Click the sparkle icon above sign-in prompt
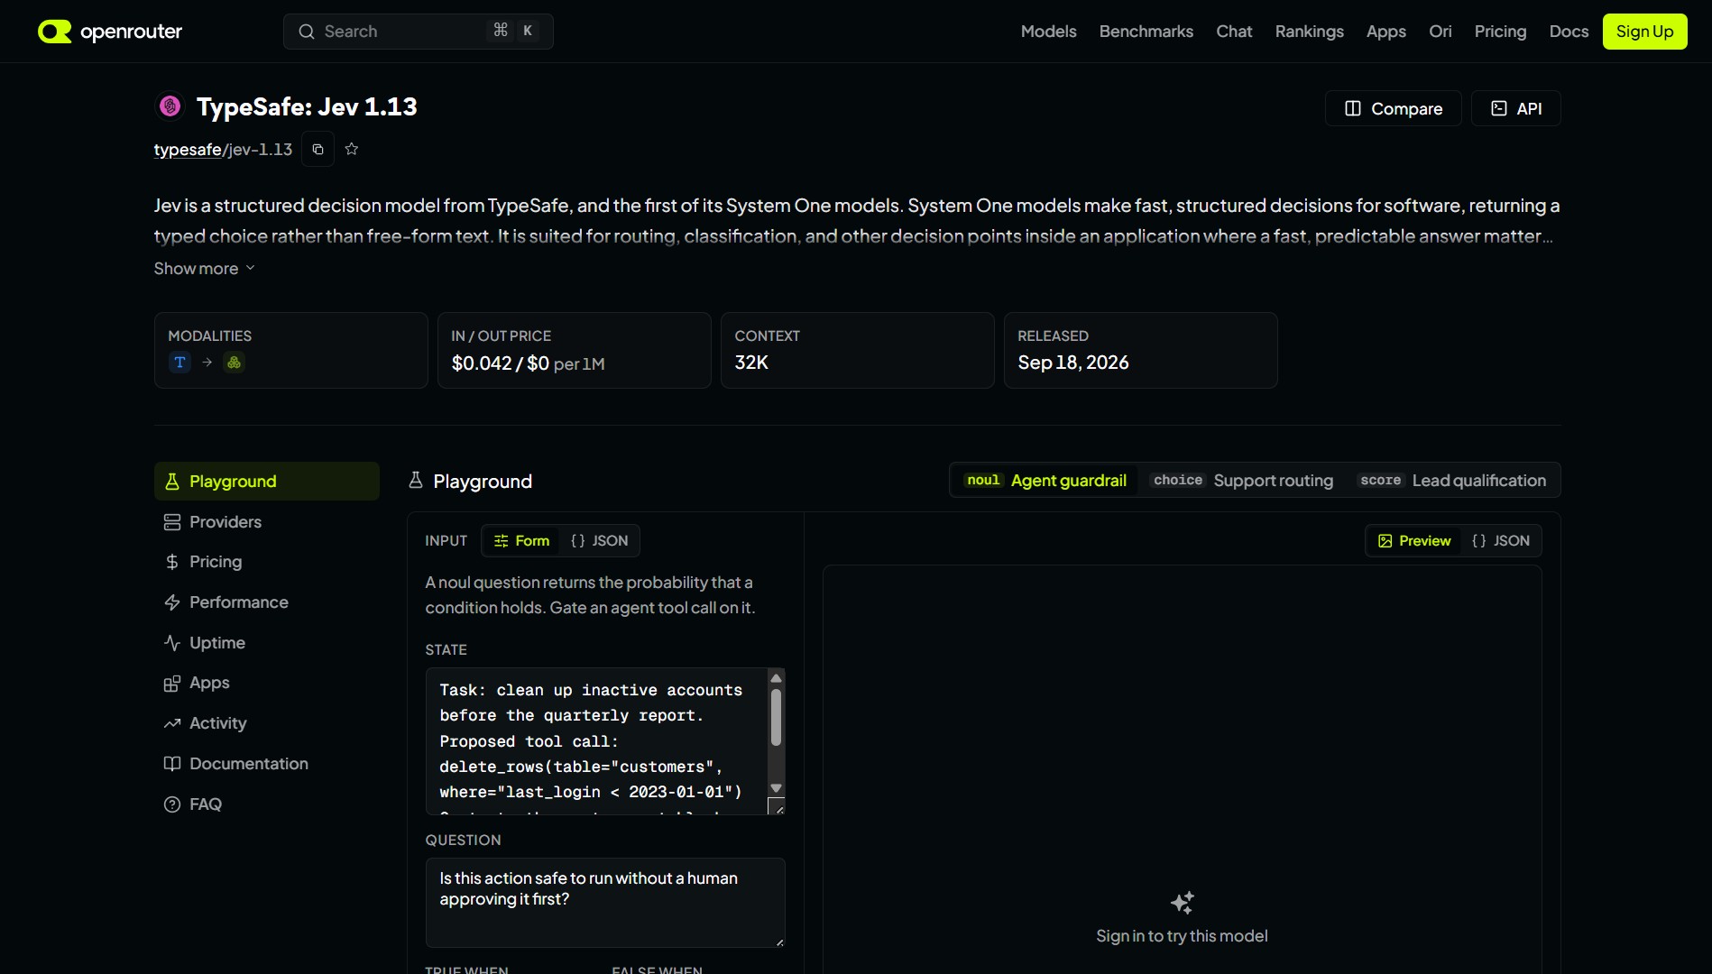Image resolution: width=1712 pixels, height=974 pixels. pyautogui.click(x=1182, y=902)
